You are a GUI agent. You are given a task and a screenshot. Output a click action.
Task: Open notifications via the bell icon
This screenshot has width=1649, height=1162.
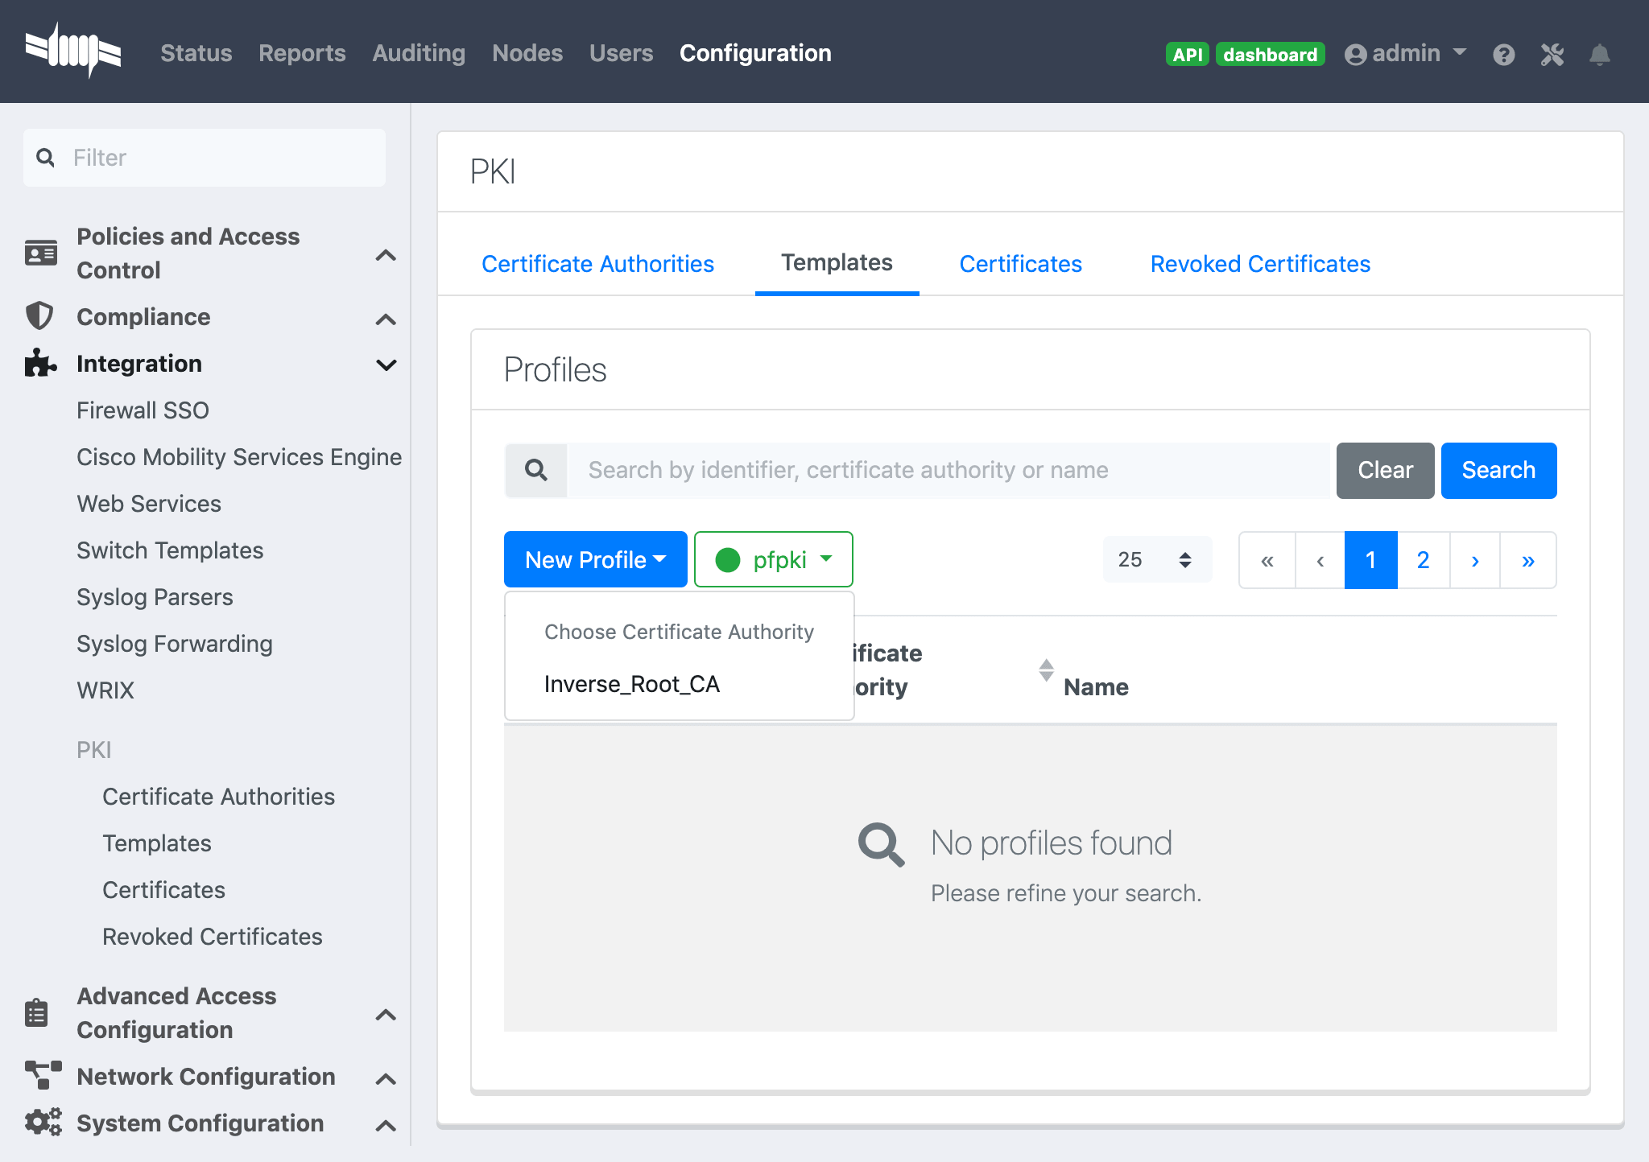click(x=1601, y=54)
